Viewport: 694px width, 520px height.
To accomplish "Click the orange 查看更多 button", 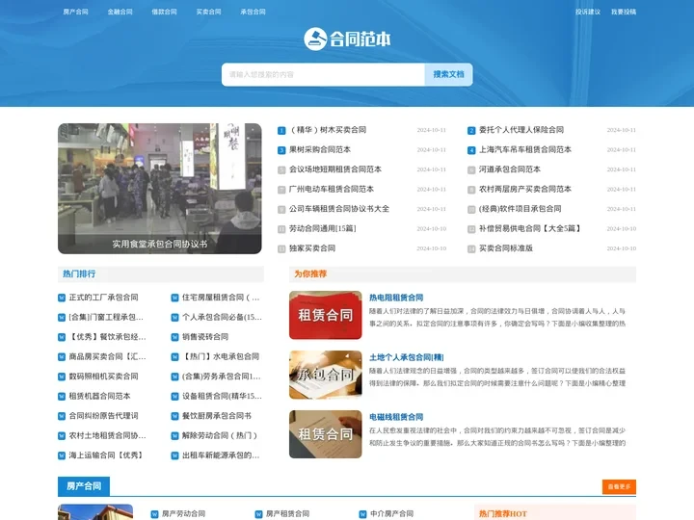I will coord(618,486).
